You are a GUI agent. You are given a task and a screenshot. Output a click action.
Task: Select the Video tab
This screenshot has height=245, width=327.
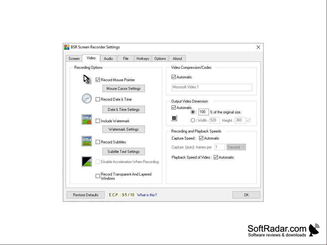(x=91, y=58)
